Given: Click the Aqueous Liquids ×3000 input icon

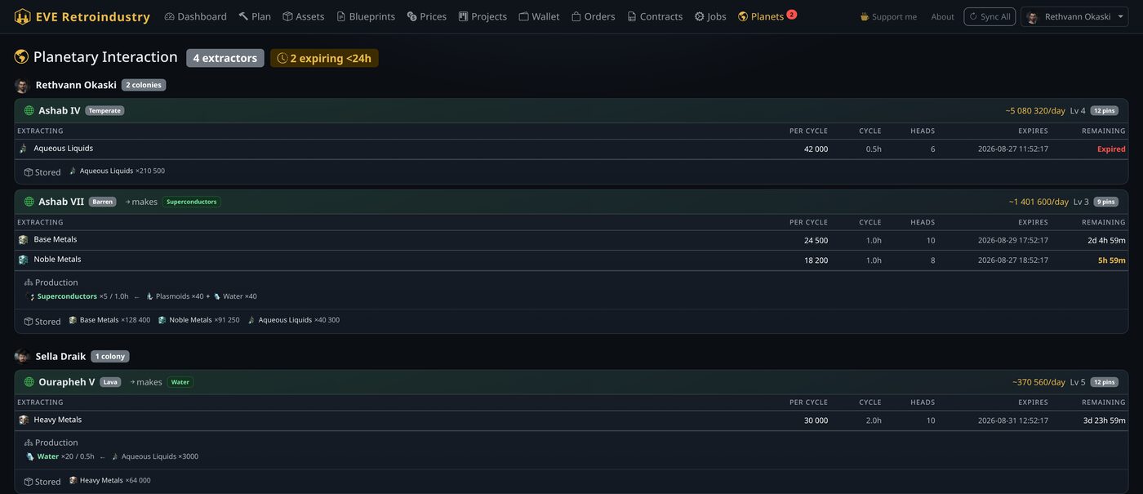Looking at the screenshot, I should click(x=115, y=456).
